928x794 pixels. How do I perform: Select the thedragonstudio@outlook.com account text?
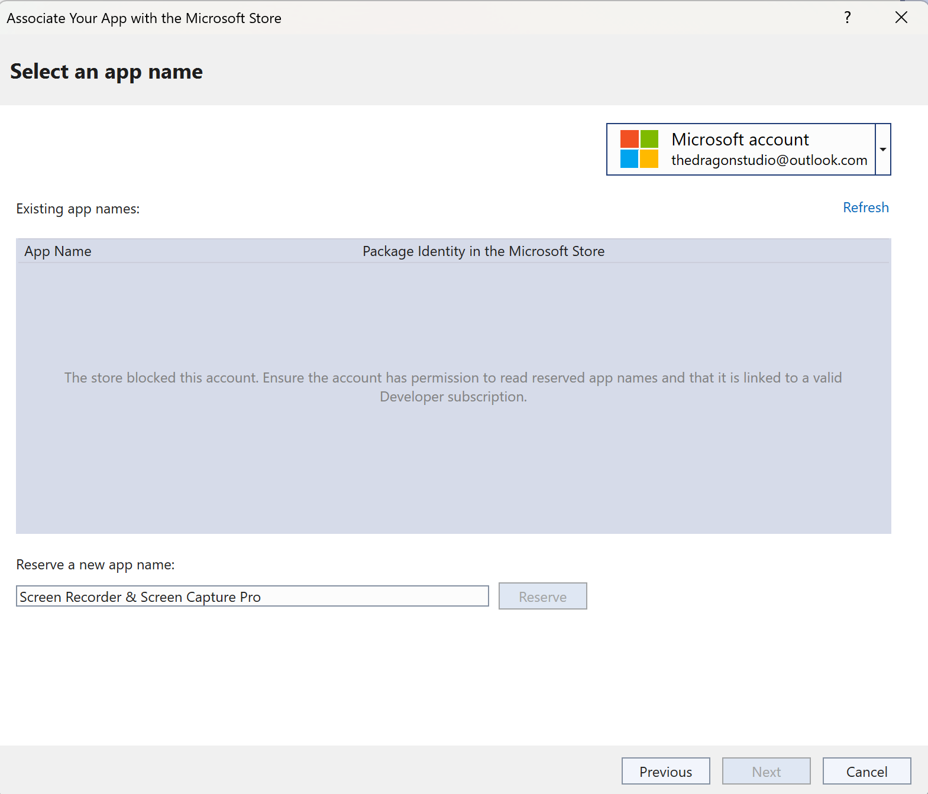[x=769, y=160]
